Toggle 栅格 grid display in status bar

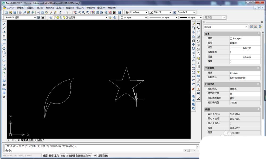51,156
